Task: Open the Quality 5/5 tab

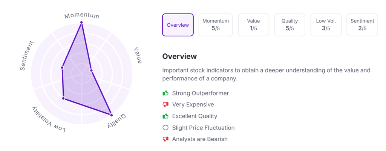Action: point(289,25)
